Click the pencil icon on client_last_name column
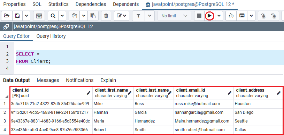 point(170,93)
